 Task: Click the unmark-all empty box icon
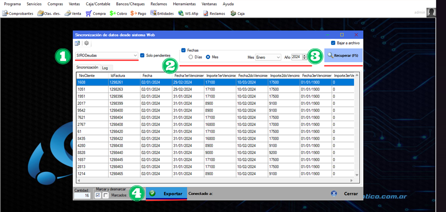coord(106,195)
